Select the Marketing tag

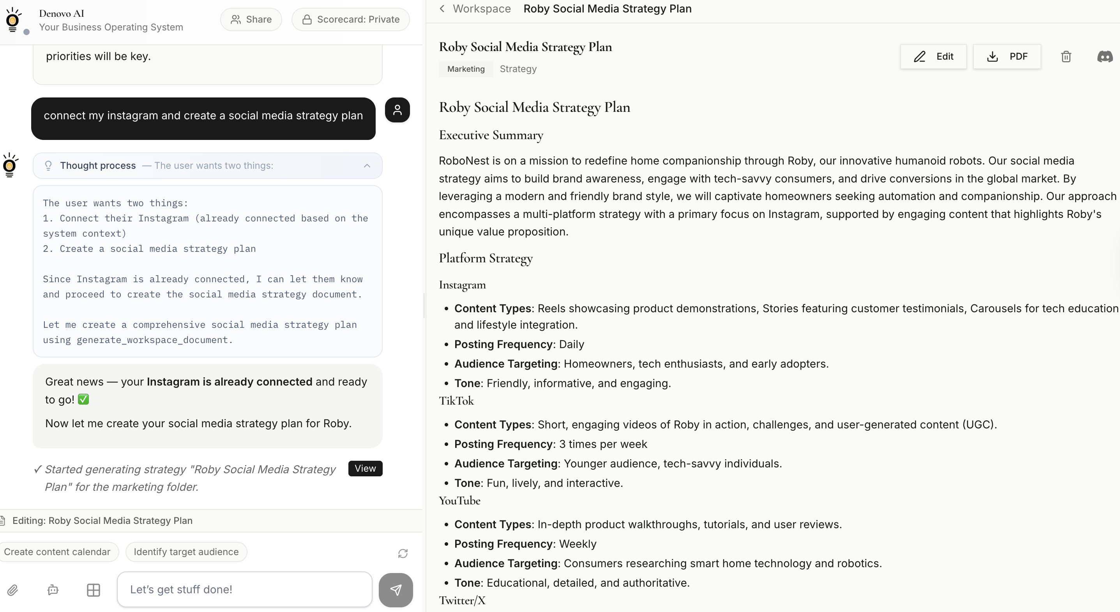coord(466,69)
